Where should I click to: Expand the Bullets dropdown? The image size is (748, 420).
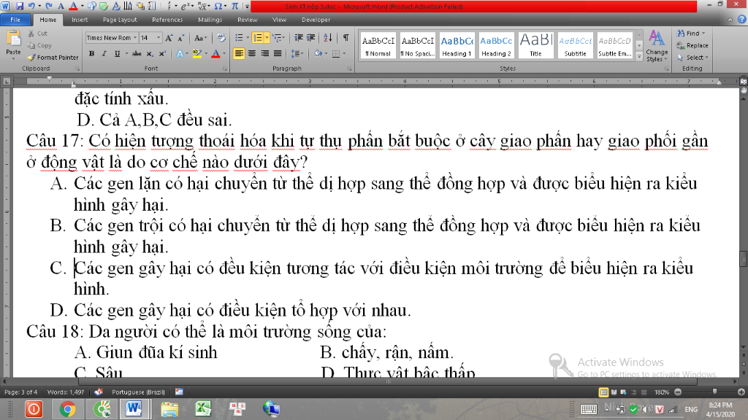pos(247,38)
